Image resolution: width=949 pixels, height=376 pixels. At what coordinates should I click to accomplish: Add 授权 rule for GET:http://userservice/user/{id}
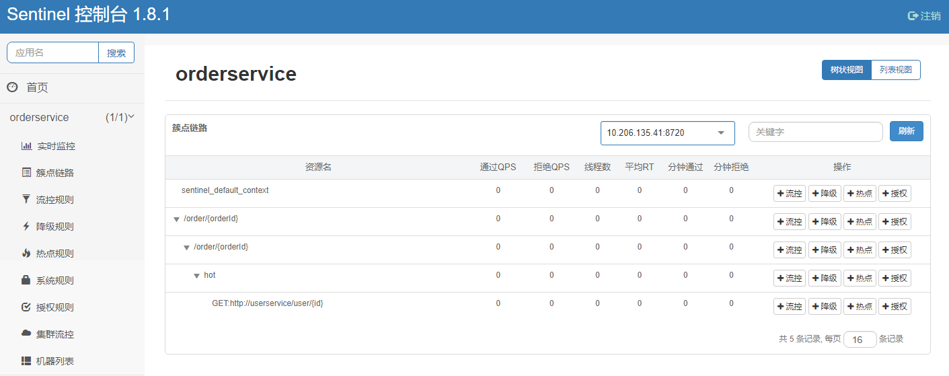tap(895, 307)
